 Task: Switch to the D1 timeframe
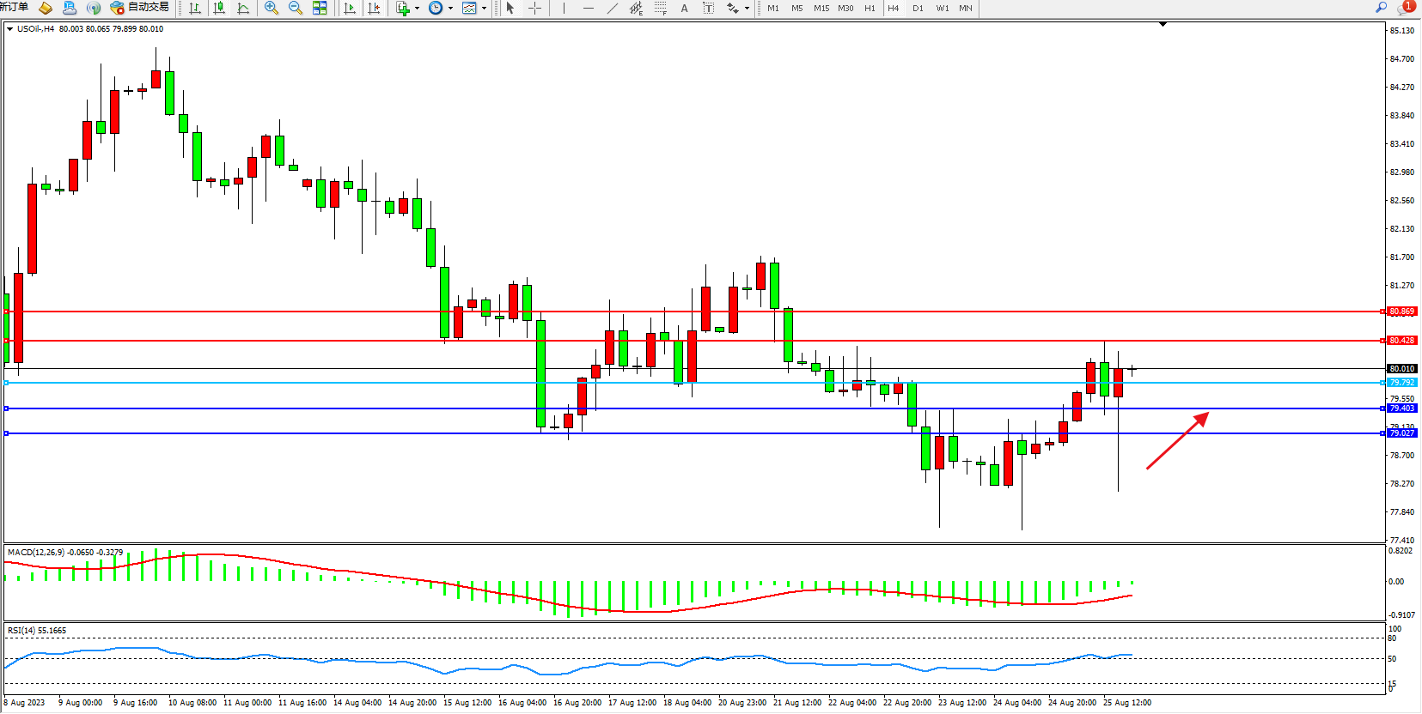click(x=918, y=9)
